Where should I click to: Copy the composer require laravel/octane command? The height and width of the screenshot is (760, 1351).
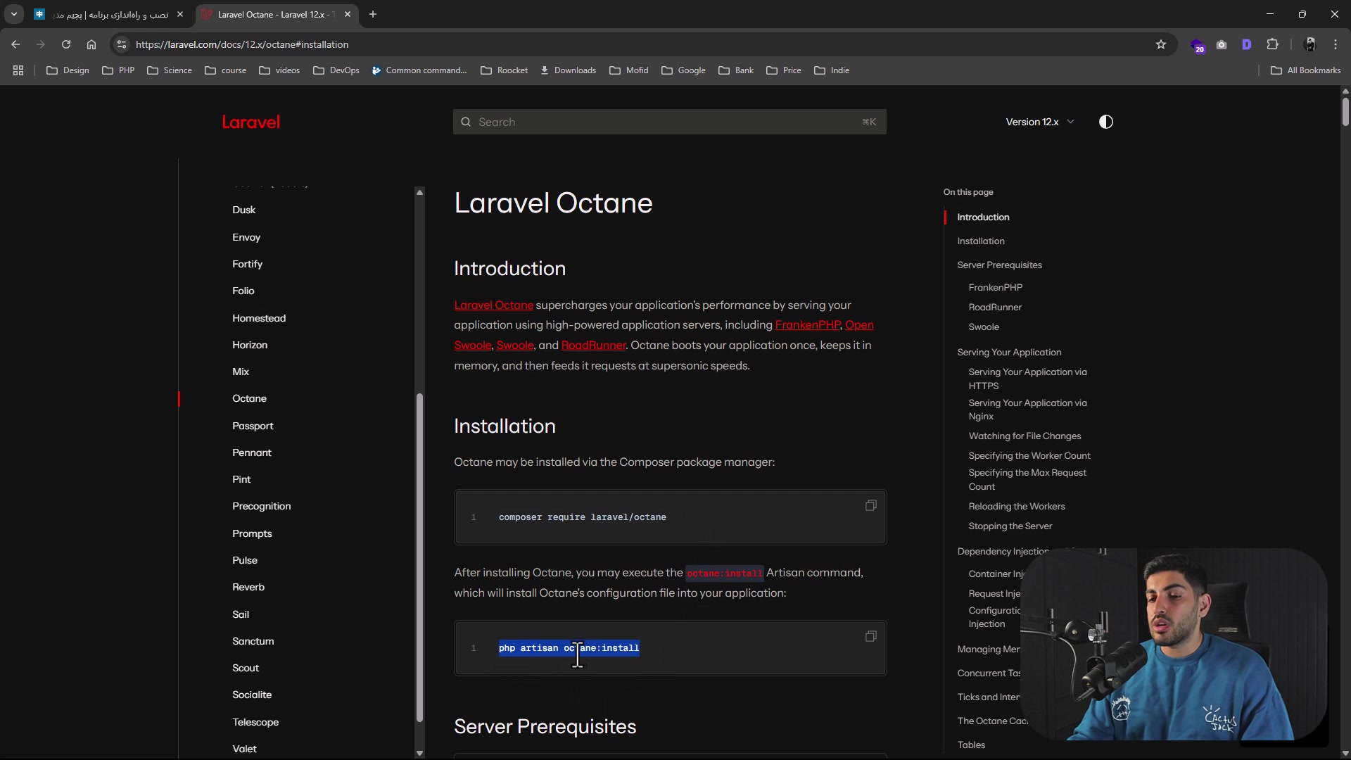pos(870,505)
